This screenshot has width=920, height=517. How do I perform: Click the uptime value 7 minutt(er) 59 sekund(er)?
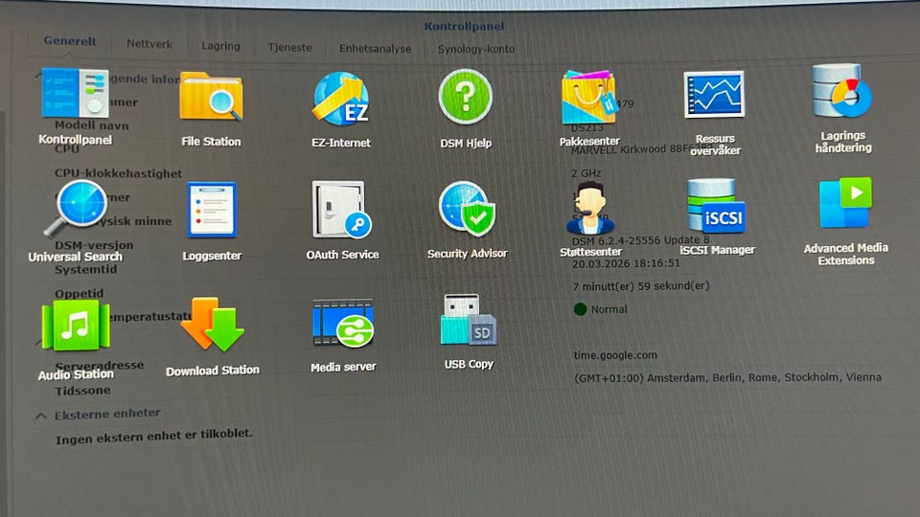[641, 286]
